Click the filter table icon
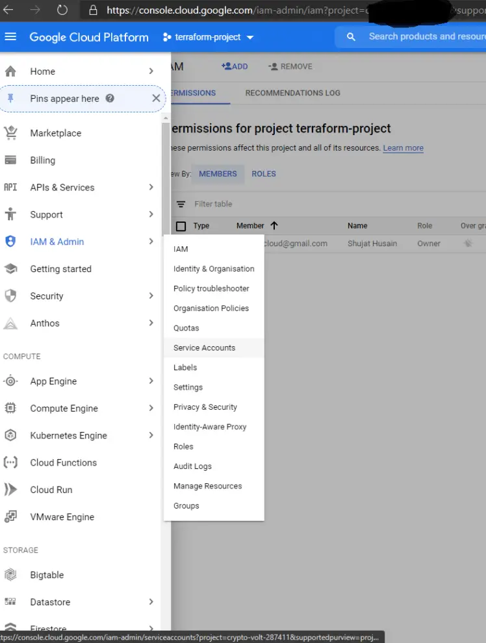486x643 pixels. coord(181,204)
